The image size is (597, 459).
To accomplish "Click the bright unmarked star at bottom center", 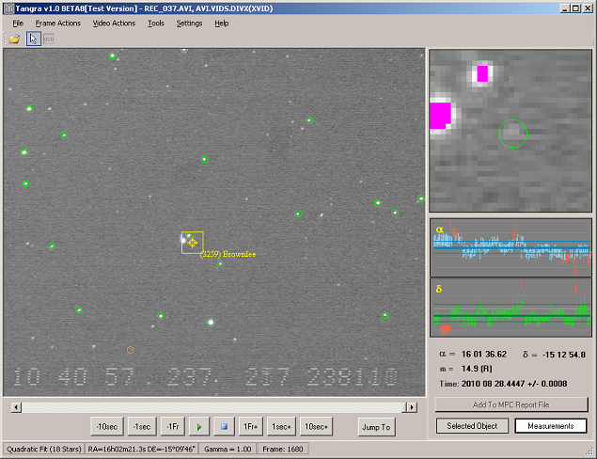I will (x=211, y=323).
